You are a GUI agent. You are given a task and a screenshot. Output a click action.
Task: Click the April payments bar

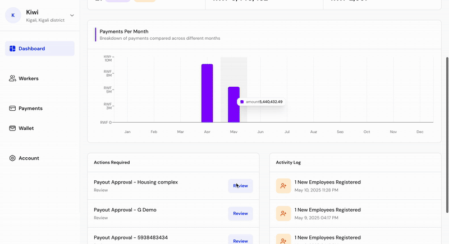[207, 93]
